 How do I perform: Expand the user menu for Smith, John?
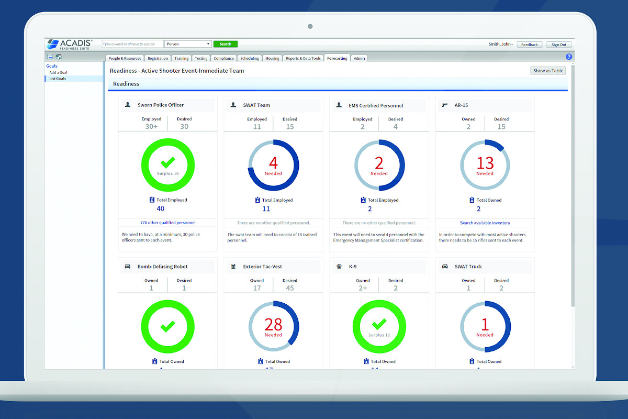[500, 44]
